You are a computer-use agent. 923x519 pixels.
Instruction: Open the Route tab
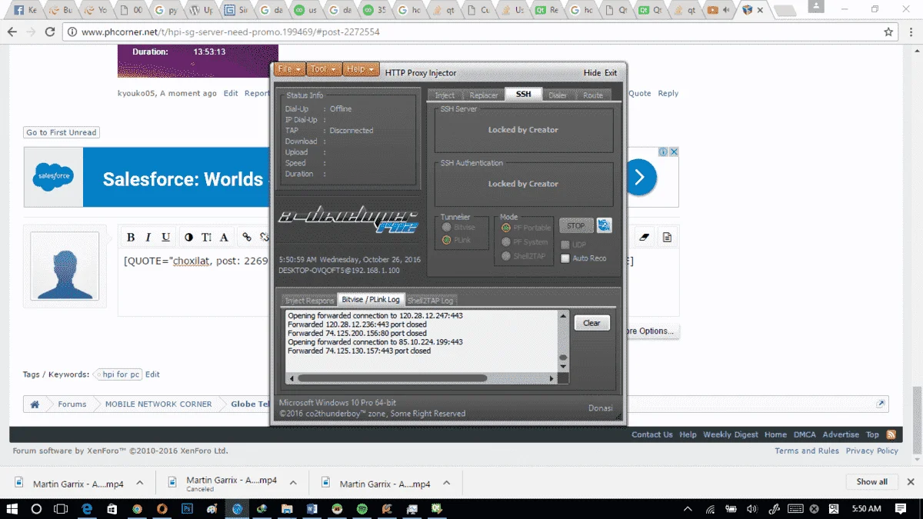click(x=592, y=95)
